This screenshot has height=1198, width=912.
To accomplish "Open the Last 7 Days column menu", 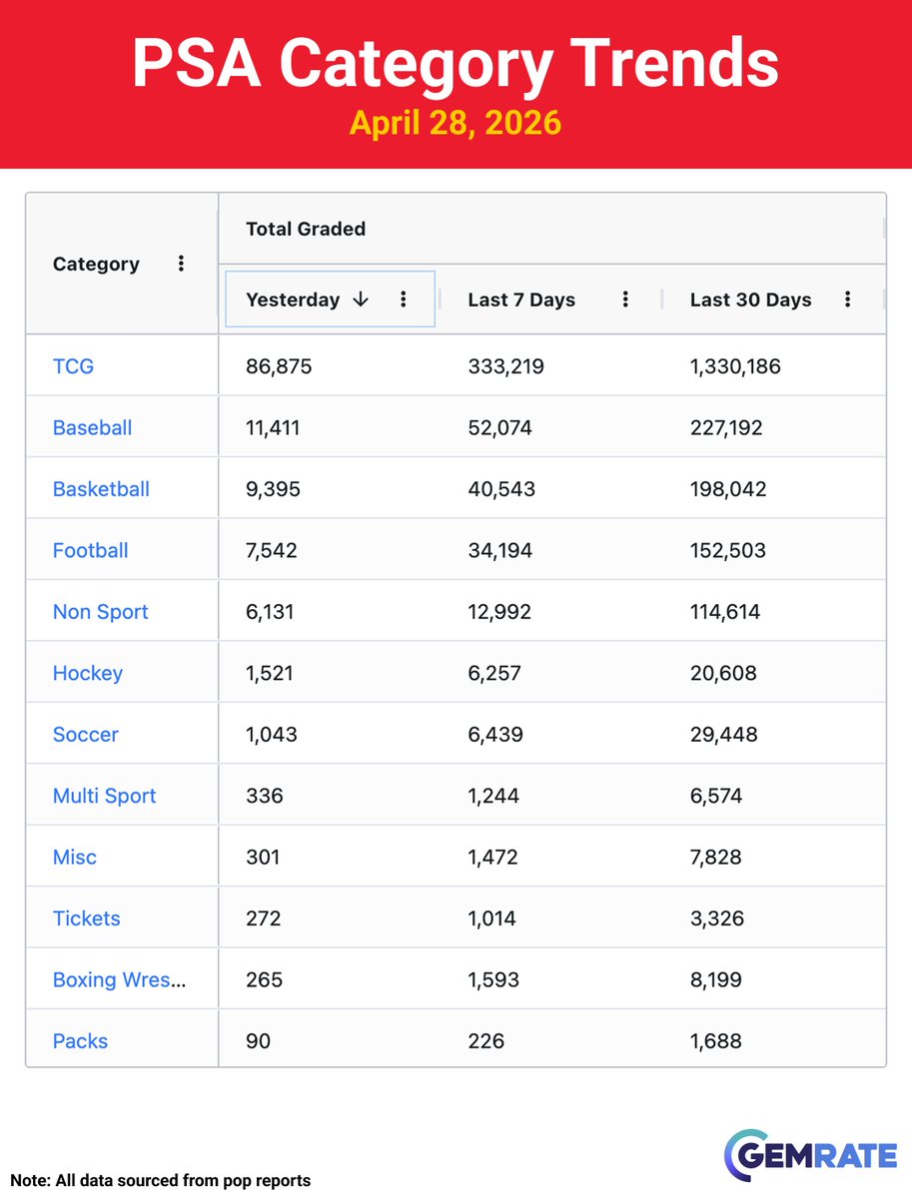I will click(625, 299).
